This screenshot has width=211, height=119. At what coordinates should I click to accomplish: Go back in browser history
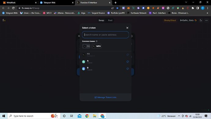coord(3,8)
